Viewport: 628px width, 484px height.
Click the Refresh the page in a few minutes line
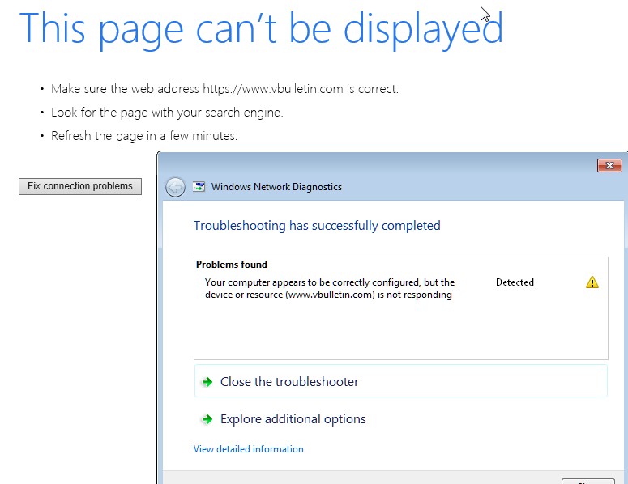tap(144, 136)
